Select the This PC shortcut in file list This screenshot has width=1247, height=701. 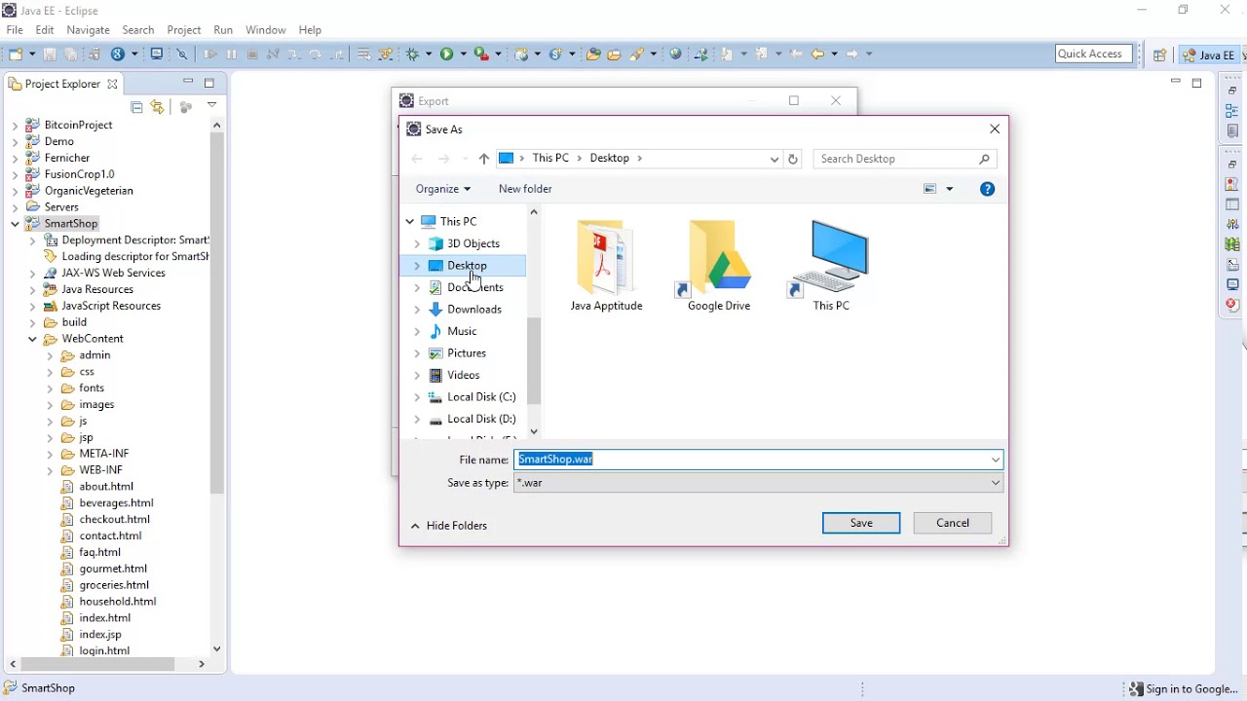(x=831, y=266)
